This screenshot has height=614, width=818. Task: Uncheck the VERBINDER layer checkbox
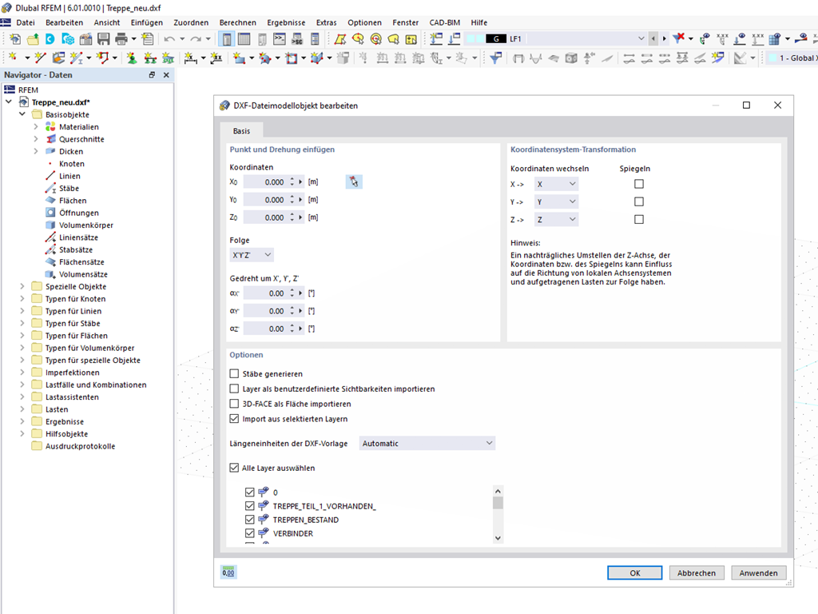point(250,533)
